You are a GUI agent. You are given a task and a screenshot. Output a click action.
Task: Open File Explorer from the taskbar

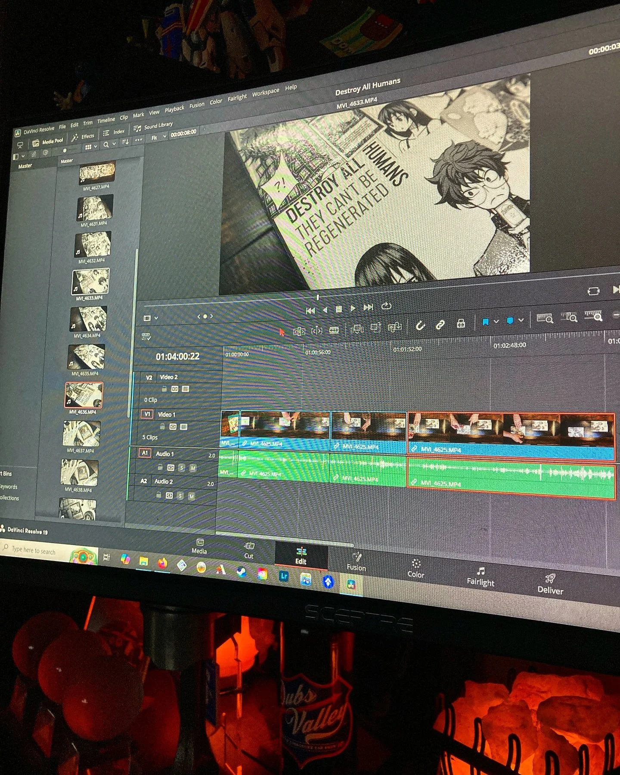143,561
